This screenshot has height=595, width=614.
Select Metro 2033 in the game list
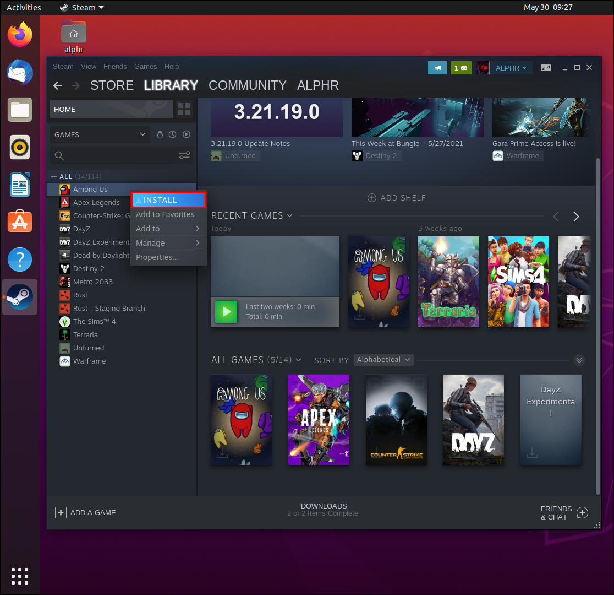pos(92,282)
